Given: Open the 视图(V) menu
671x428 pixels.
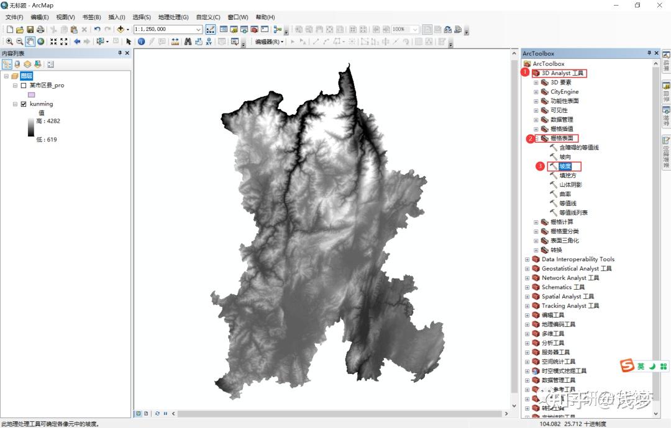Looking at the screenshot, I should pos(65,17).
